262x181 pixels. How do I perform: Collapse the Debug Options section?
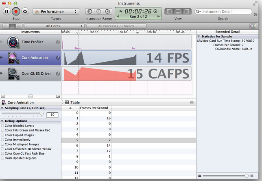[2, 121]
